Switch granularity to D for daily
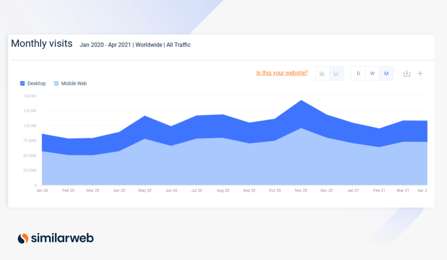Screen dimensions: 447x260 (x=358, y=73)
